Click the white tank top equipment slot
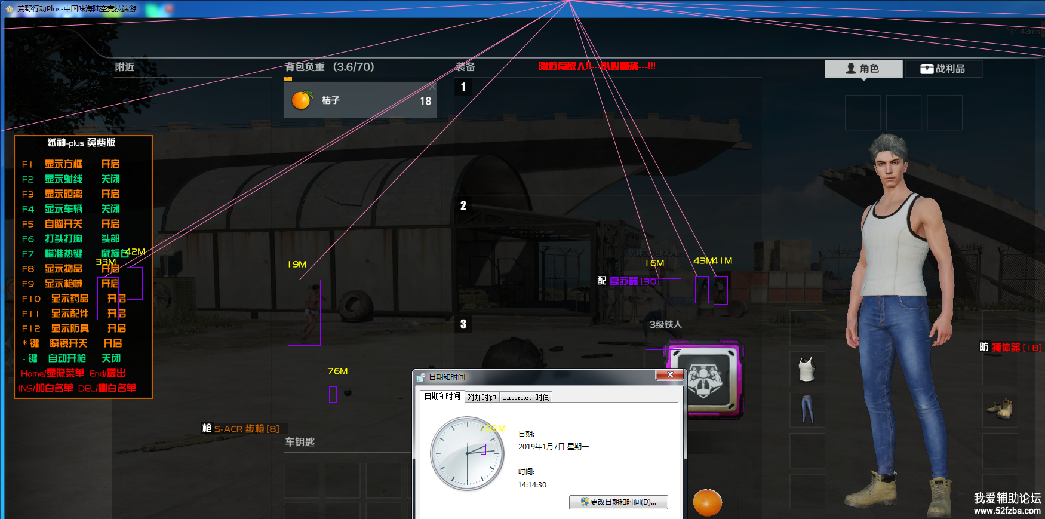 (x=807, y=369)
